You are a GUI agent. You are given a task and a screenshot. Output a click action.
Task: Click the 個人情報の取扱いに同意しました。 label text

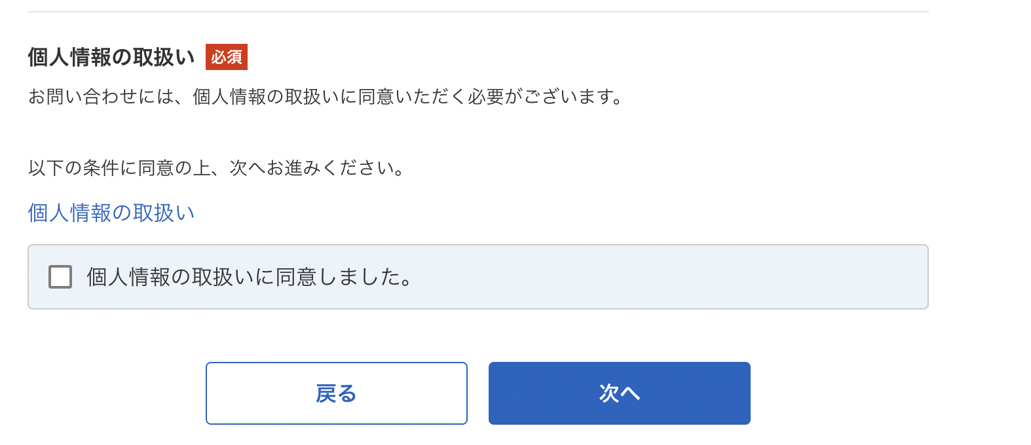[250, 277]
